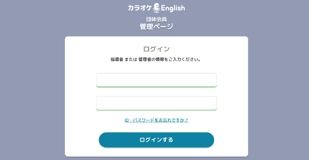
Task: Click the green underline of the first field
Action: click(156, 87)
